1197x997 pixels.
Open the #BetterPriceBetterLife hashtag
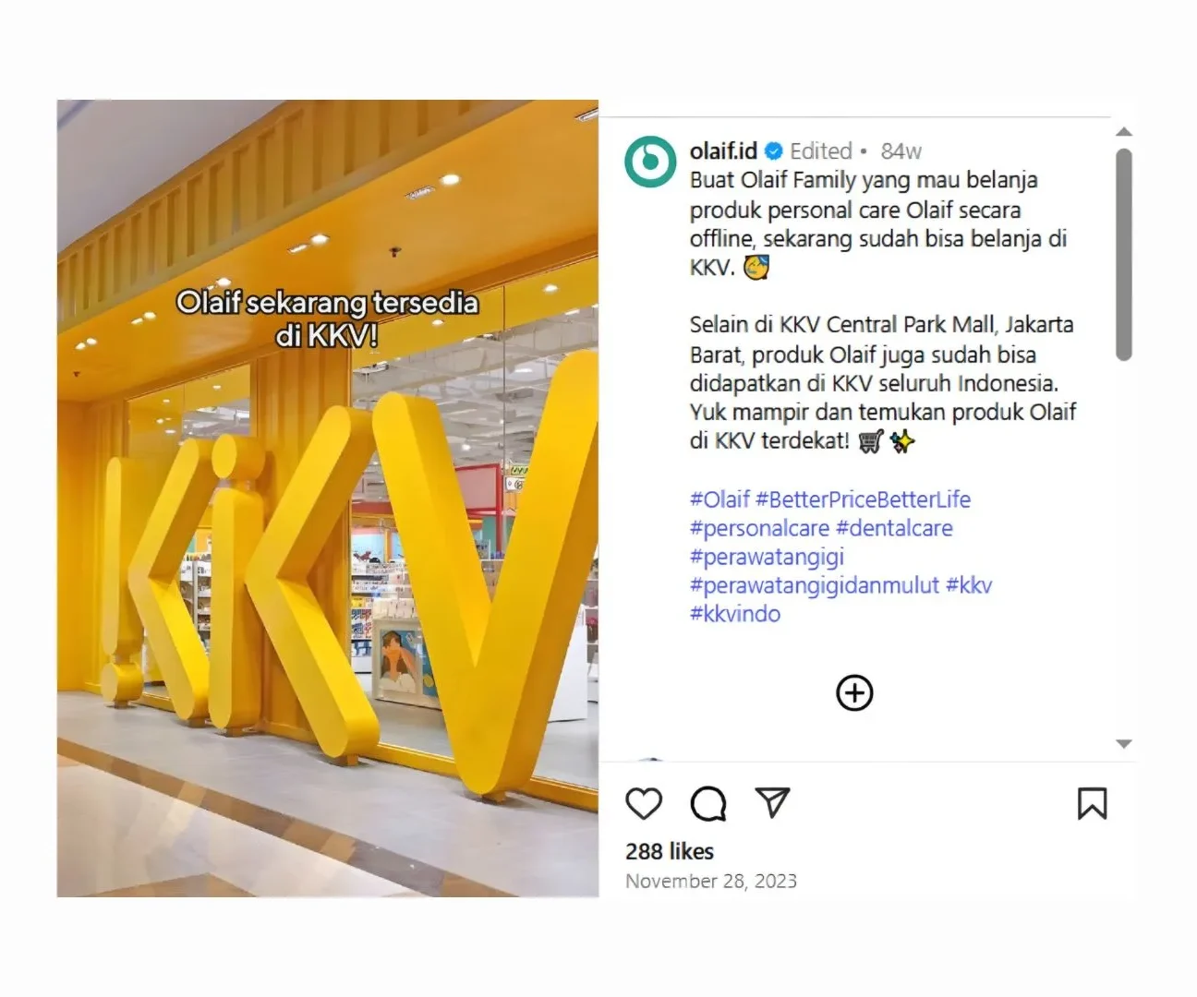(x=863, y=499)
